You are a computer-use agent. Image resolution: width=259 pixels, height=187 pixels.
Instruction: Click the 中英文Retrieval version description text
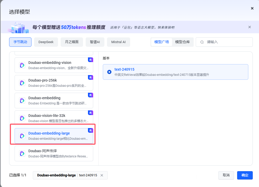tap(162, 75)
